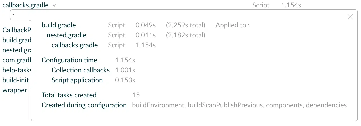
Task: Click the 2.259s total time value
Action: pyautogui.click(x=185, y=25)
